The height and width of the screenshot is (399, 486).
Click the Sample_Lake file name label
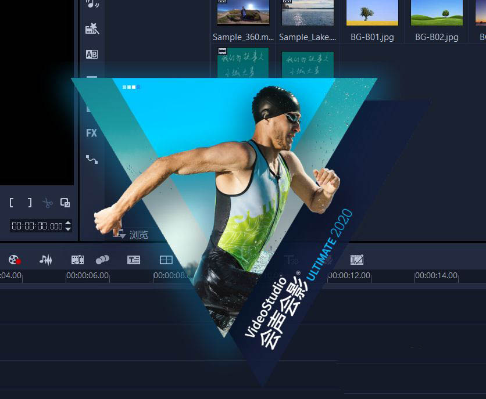pos(308,37)
